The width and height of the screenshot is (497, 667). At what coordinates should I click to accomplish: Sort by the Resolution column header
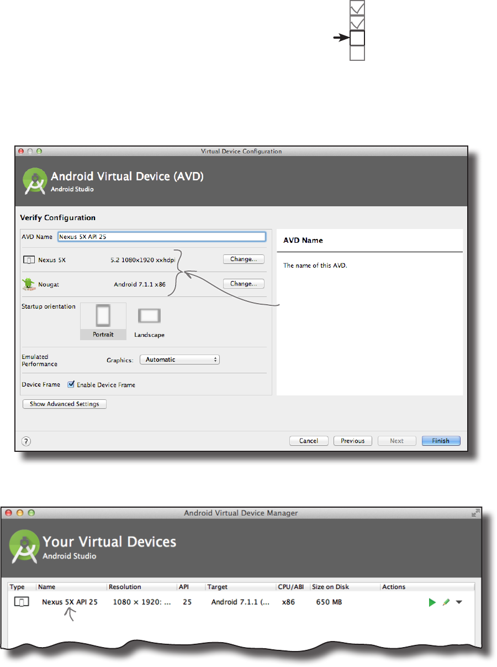125,587
